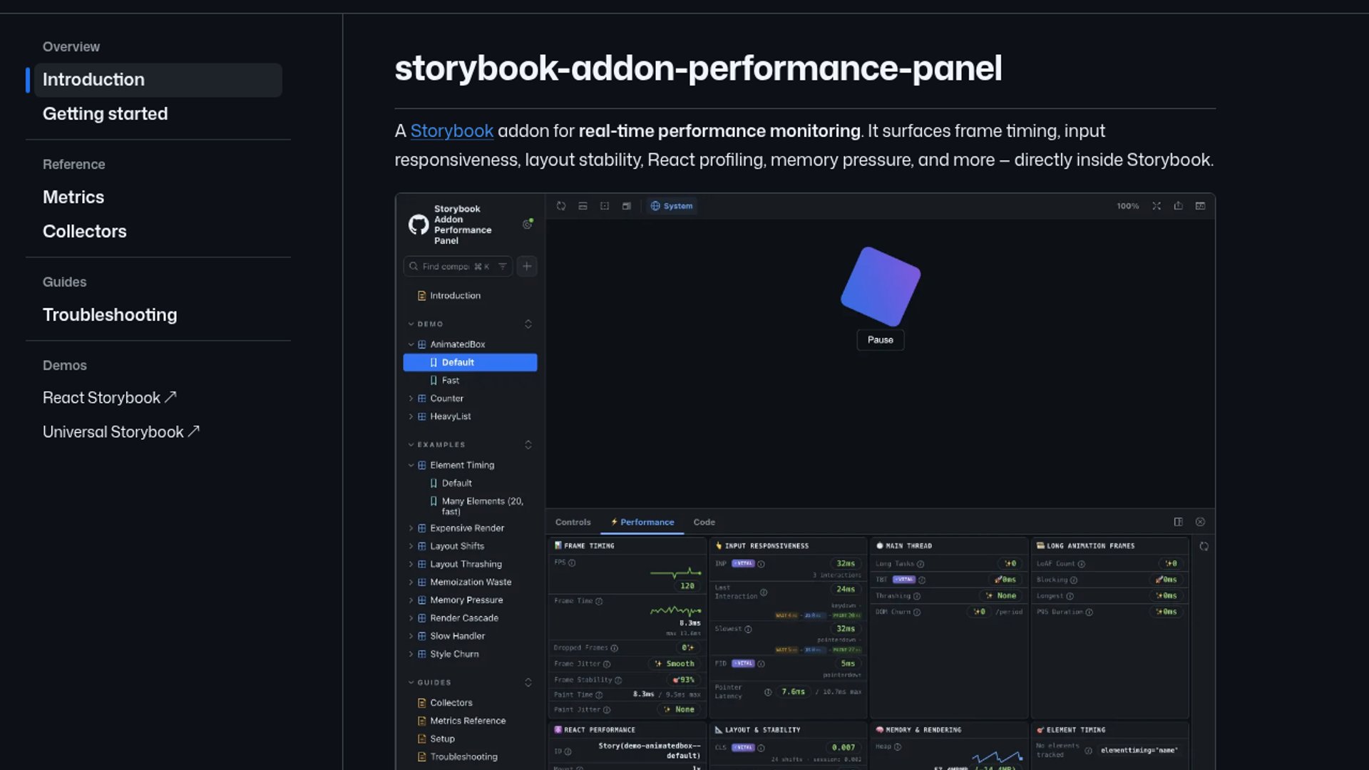1369x770 pixels.
Task: Click the plus icon beside search box
Action: pos(527,266)
